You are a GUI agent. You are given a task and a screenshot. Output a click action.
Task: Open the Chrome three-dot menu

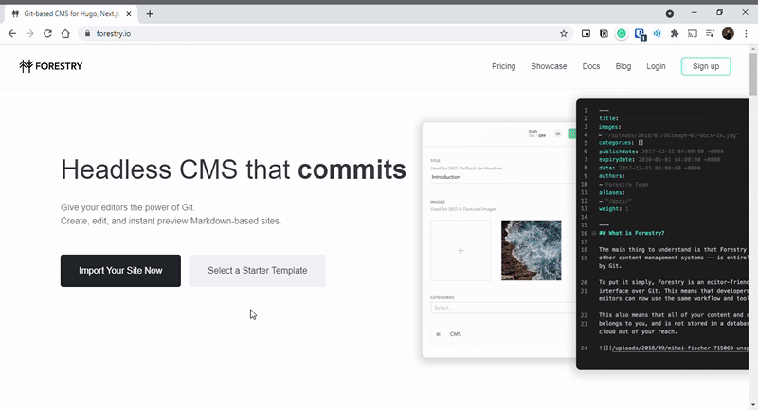click(746, 33)
